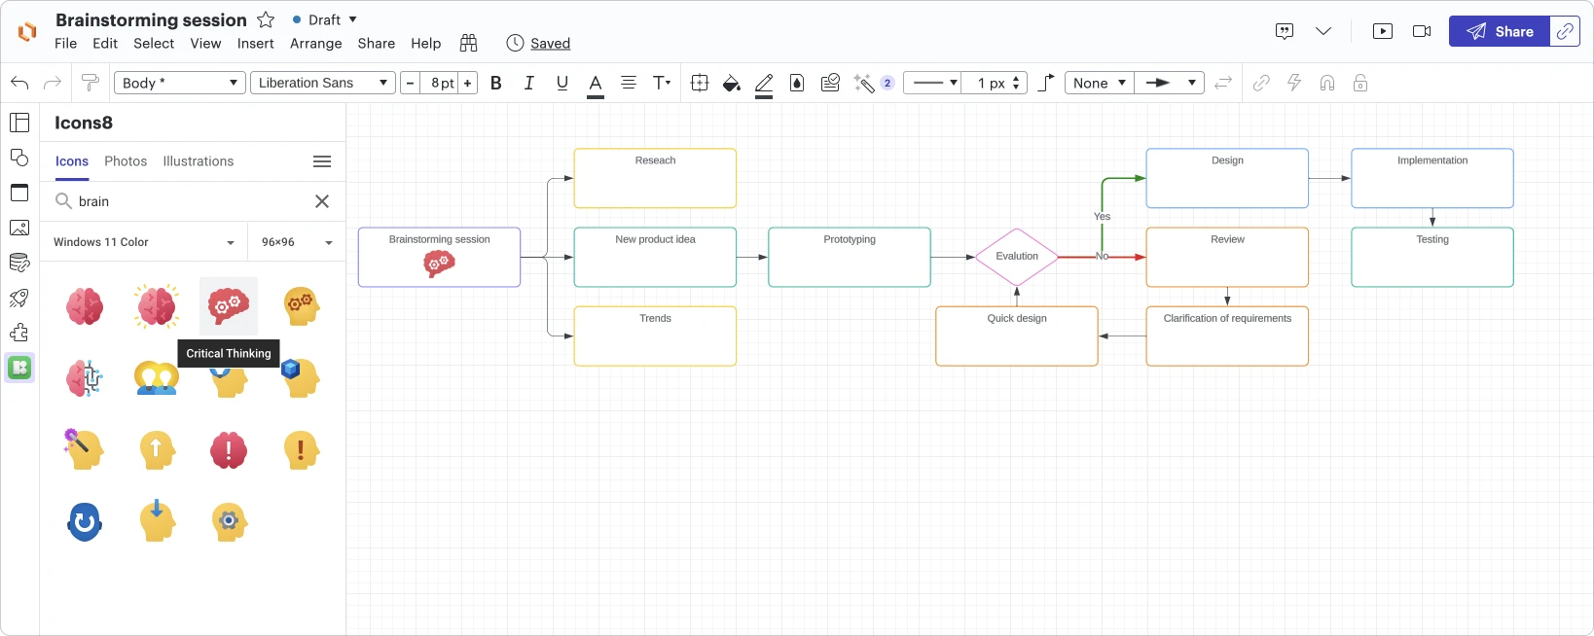Toggle bold text formatting
Viewport: 1594px width, 636px height.
pos(496,84)
